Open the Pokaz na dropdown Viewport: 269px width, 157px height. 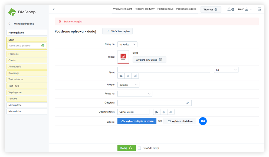click(x=135, y=94)
